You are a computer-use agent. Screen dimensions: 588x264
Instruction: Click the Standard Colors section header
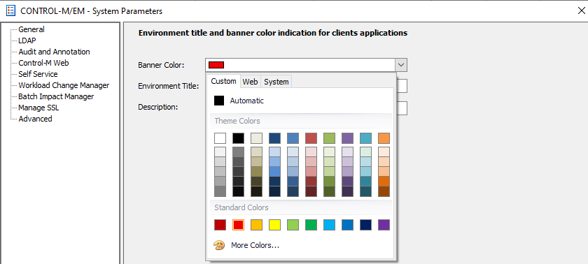click(301, 207)
